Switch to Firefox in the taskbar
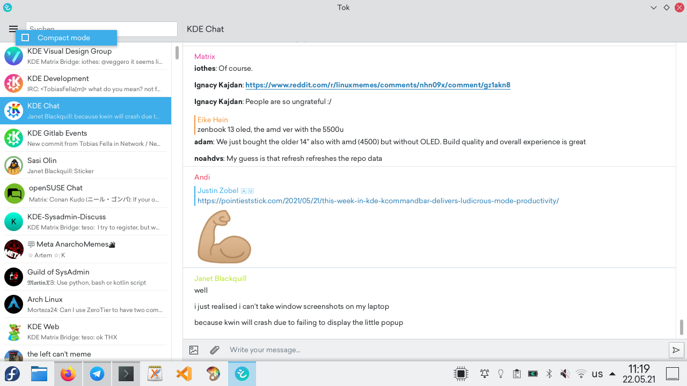The image size is (687, 386). click(68, 374)
